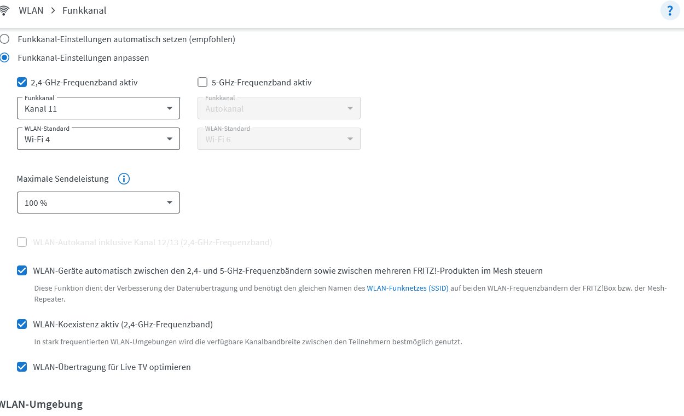Click the disabled Autokanal 5-GHz dropdown
The width and height of the screenshot is (684, 416).
coord(279,108)
